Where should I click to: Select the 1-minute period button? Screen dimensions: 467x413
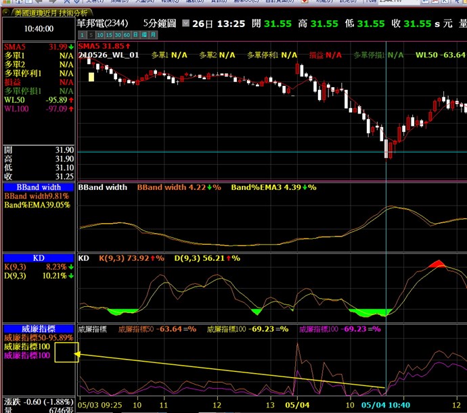82,35
